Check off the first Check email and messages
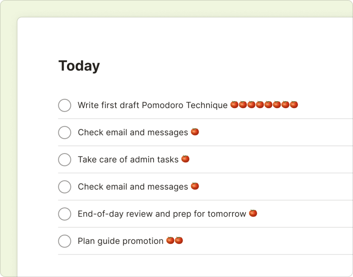 click(64, 132)
